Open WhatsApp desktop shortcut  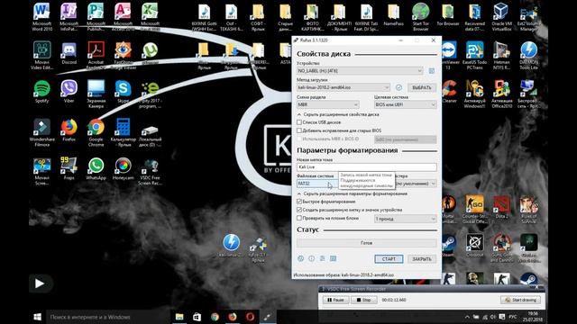click(96, 169)
